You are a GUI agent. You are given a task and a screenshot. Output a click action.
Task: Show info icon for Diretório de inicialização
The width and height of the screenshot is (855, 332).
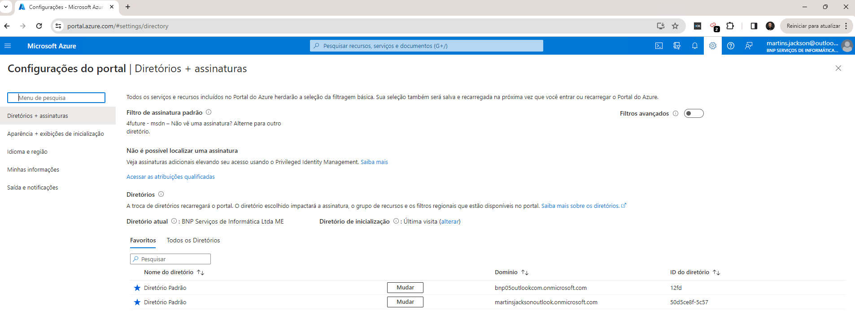click(x=396, y=221)
